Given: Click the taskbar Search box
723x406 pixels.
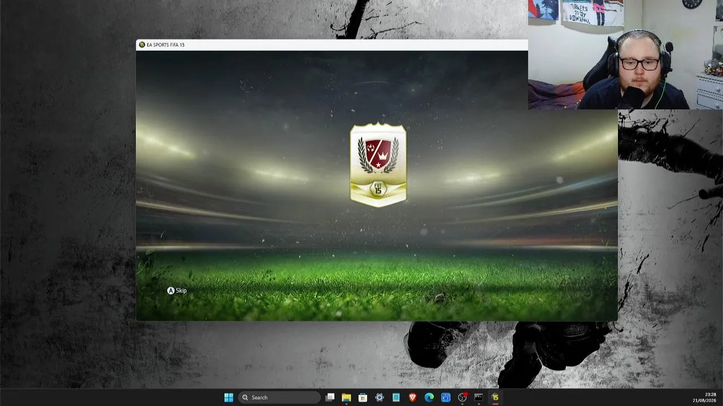Looking at the screenshot, I should (279, 398).
